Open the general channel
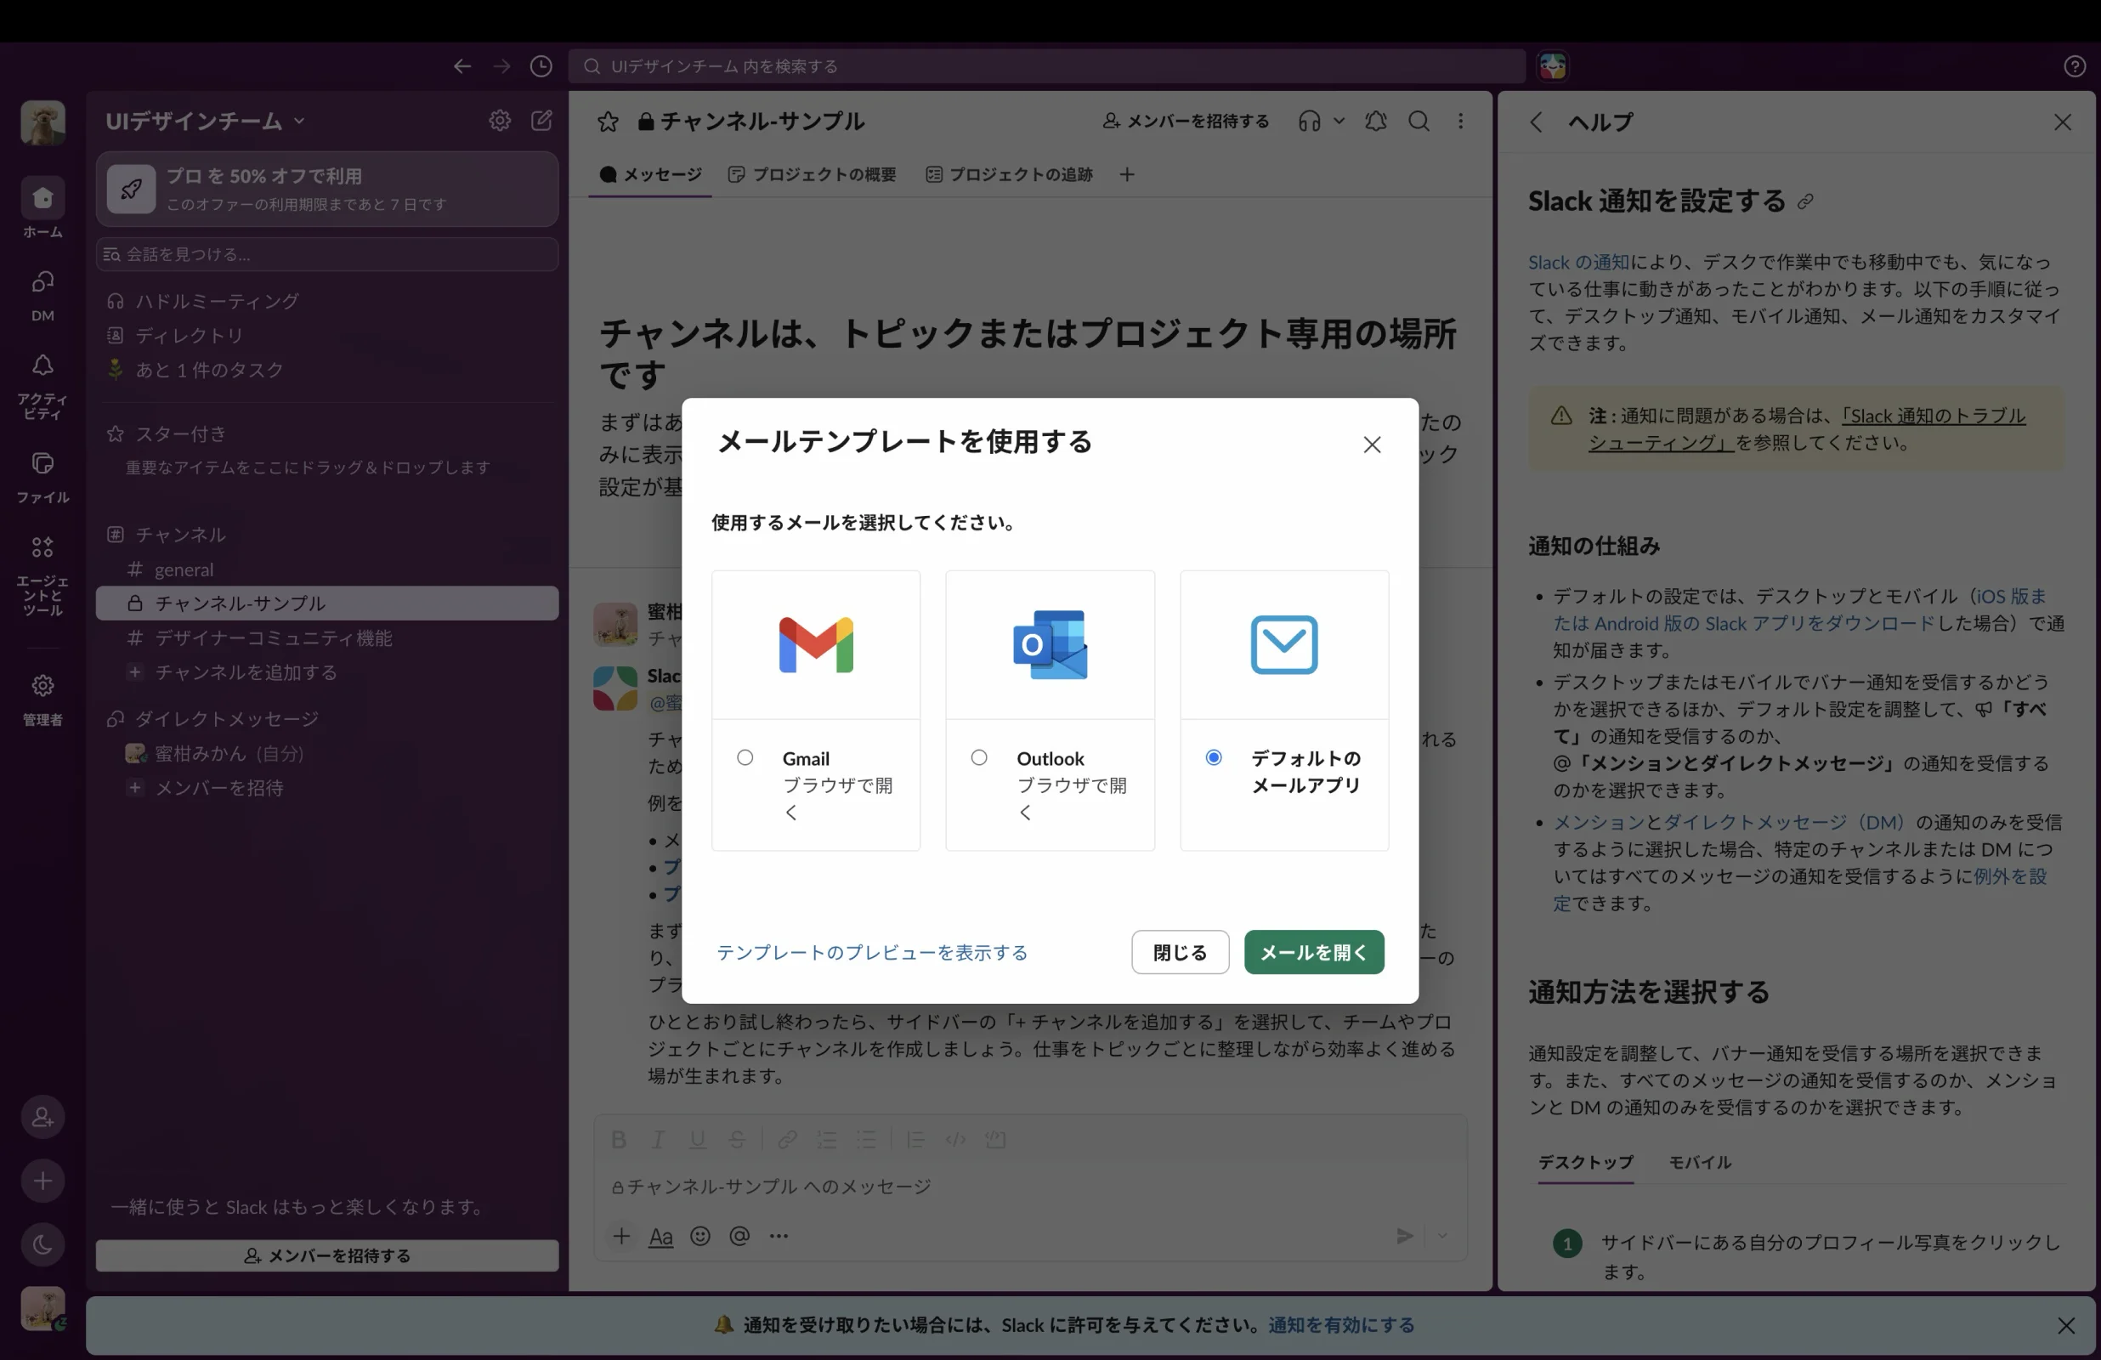The width and height of the screenshot is (2101, 1360). (326, 569)
